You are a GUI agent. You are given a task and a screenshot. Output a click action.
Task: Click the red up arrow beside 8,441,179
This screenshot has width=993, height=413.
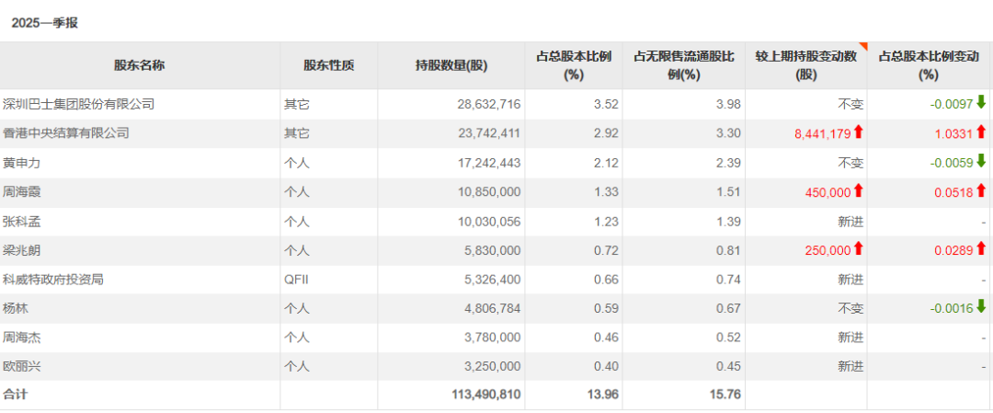coord(858,132)
